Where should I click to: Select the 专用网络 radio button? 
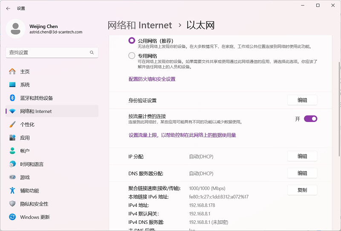132,56
